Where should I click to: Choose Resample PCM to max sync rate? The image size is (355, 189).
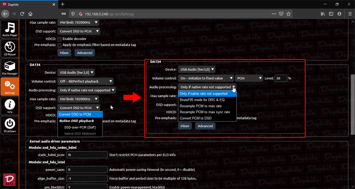pos(207,112)
